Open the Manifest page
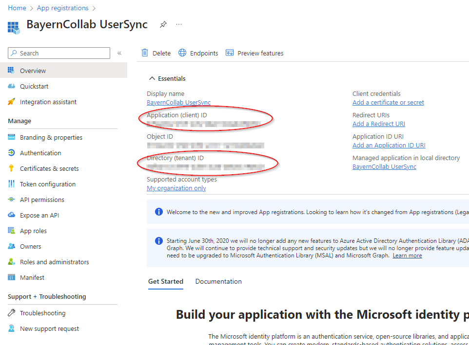 (32, 277)
